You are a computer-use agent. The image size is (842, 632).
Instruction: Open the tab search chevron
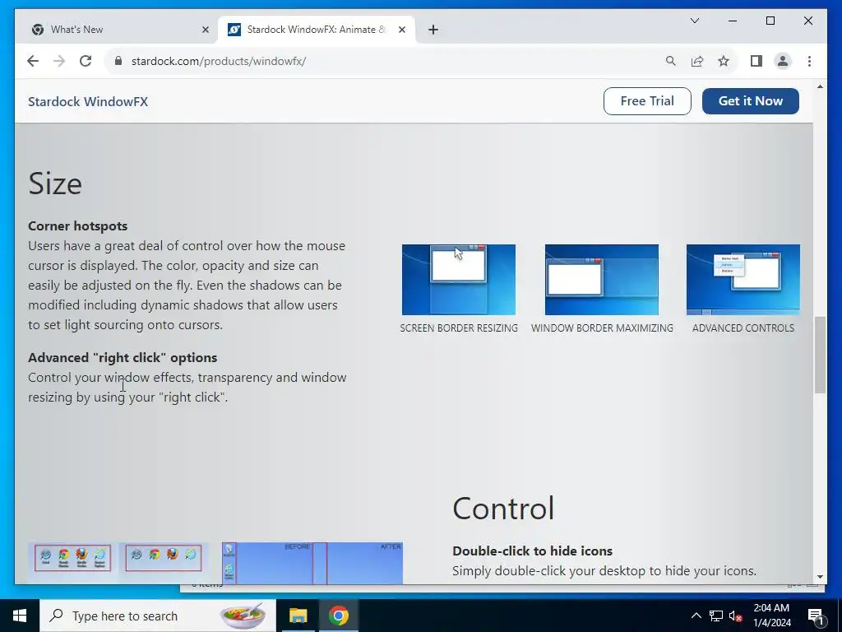click(x=694, y=21)
